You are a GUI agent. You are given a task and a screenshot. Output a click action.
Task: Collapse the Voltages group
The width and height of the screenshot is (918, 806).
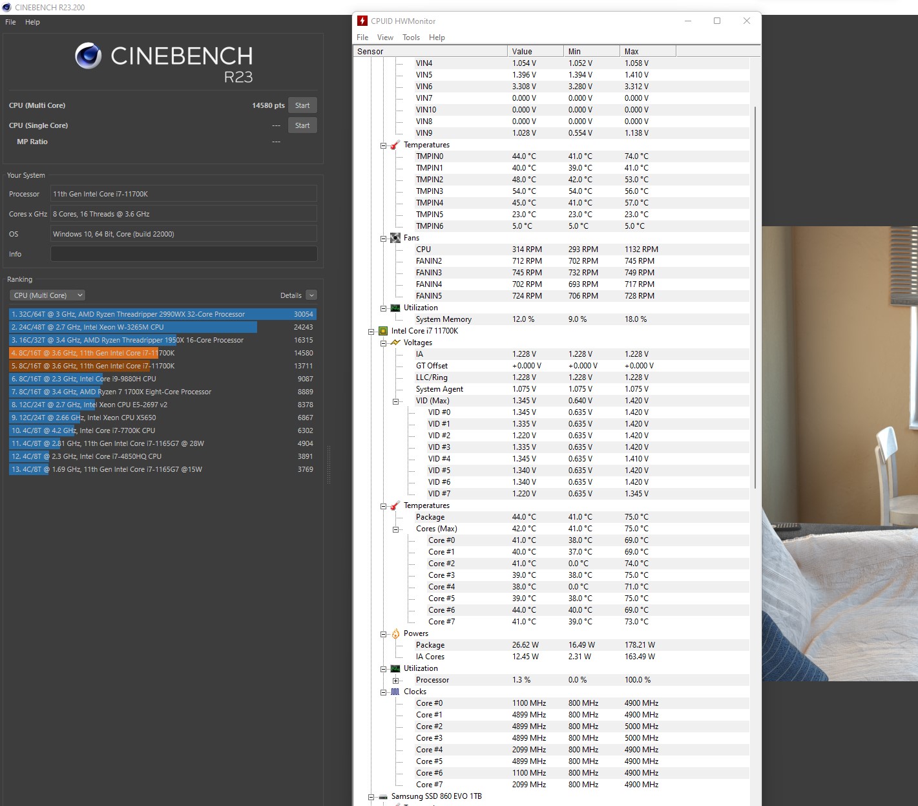point(383,343)
